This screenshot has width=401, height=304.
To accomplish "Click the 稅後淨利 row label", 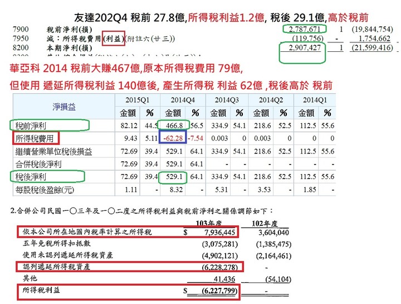I will (x=31, y=177).
